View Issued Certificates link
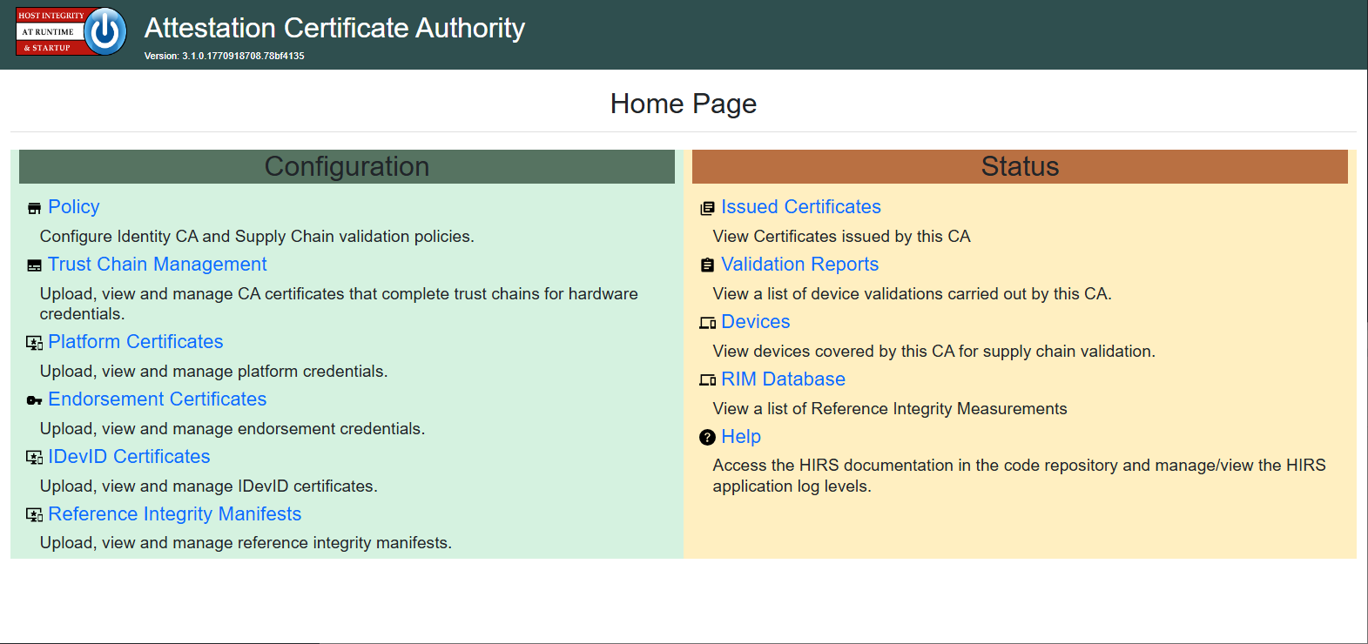The height and width of the screenshot is (644, 1368). (x=801, y=207)
